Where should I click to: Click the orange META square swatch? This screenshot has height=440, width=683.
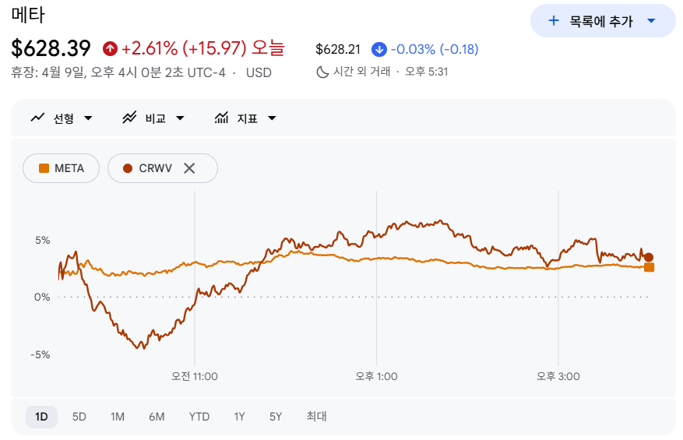click(44, 168)
